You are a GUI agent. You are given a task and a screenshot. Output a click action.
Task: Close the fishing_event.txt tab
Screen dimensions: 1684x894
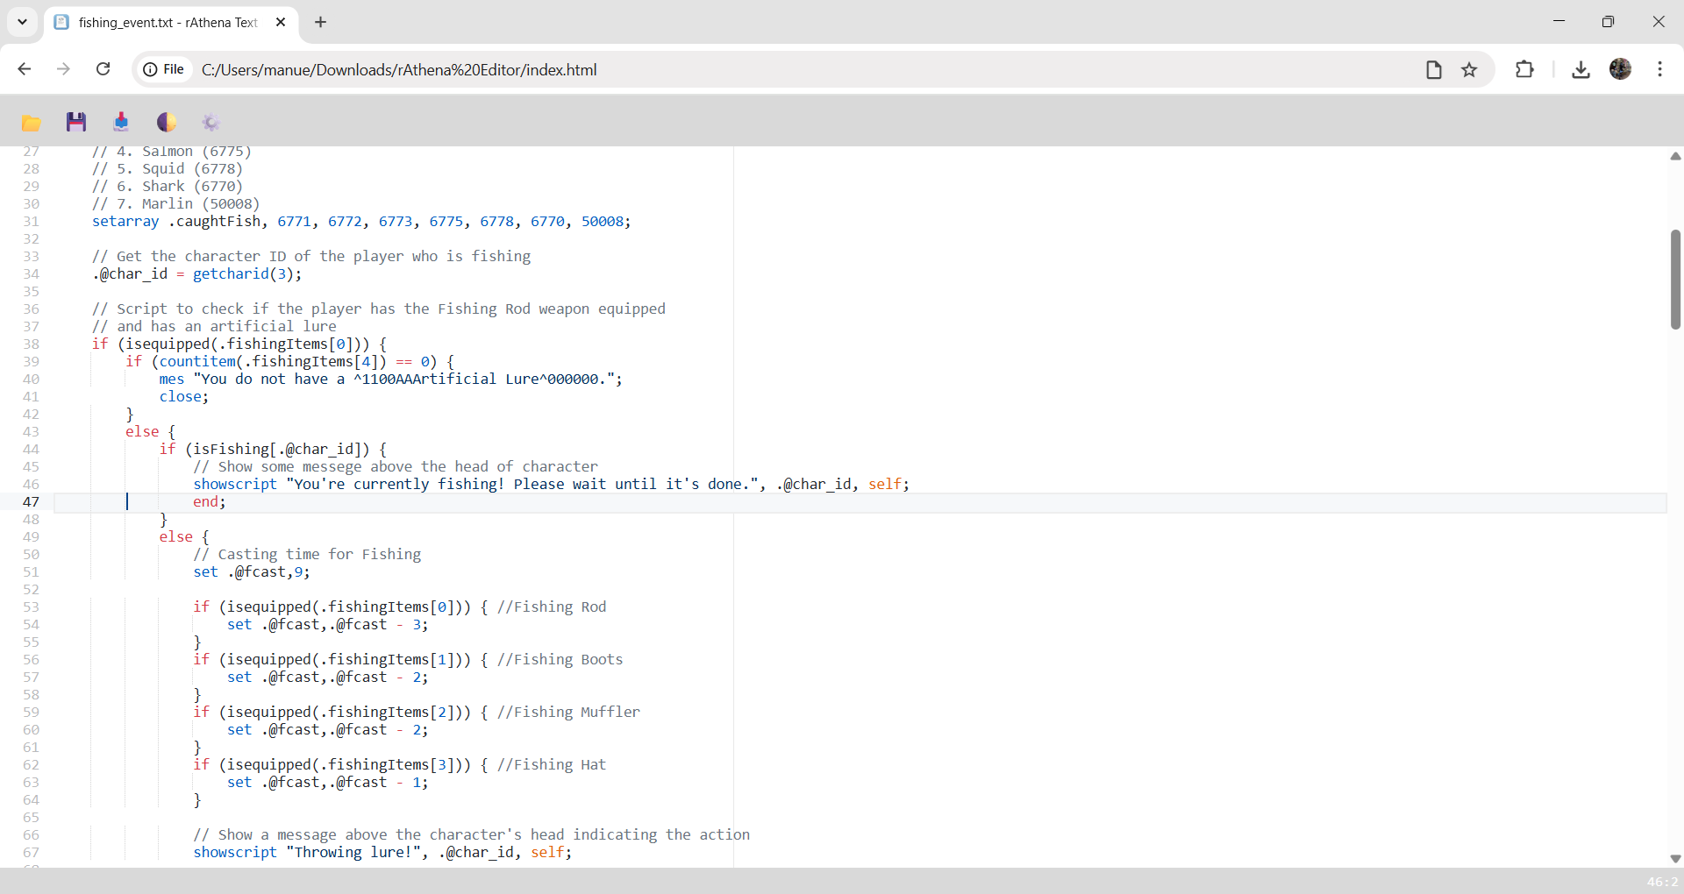pyautogui.click(x=281, y=22)
